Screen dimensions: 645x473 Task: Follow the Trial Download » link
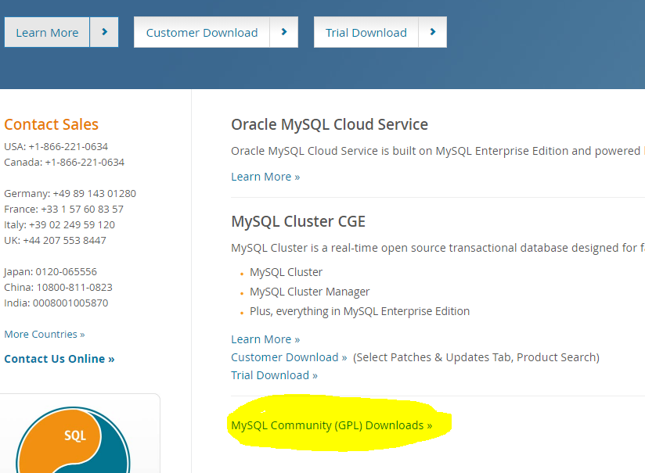coord(274,375)
